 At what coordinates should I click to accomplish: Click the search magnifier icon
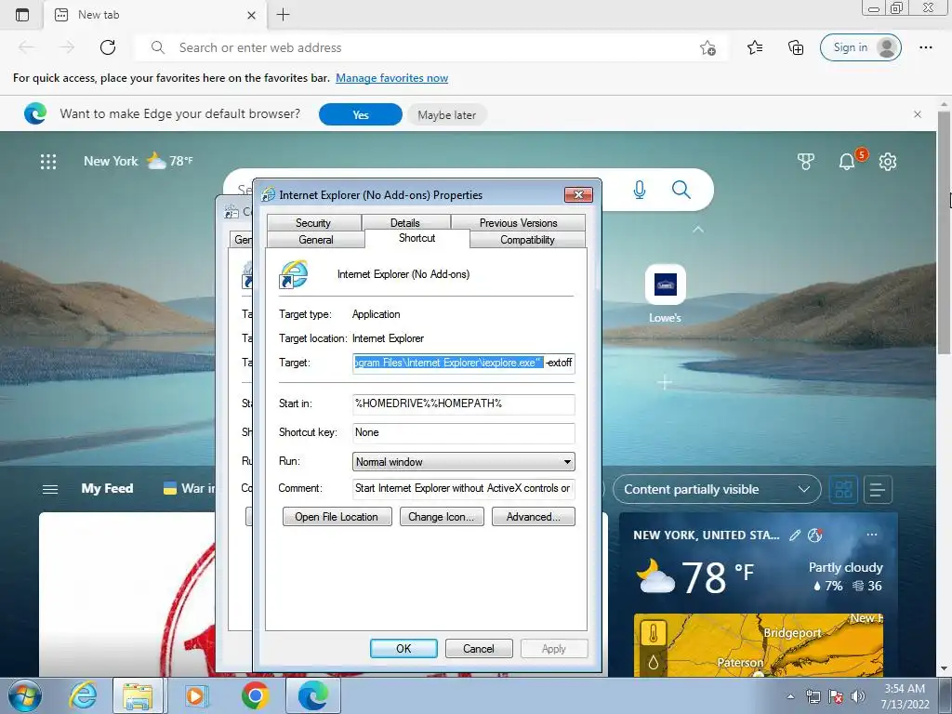(681, 190)
